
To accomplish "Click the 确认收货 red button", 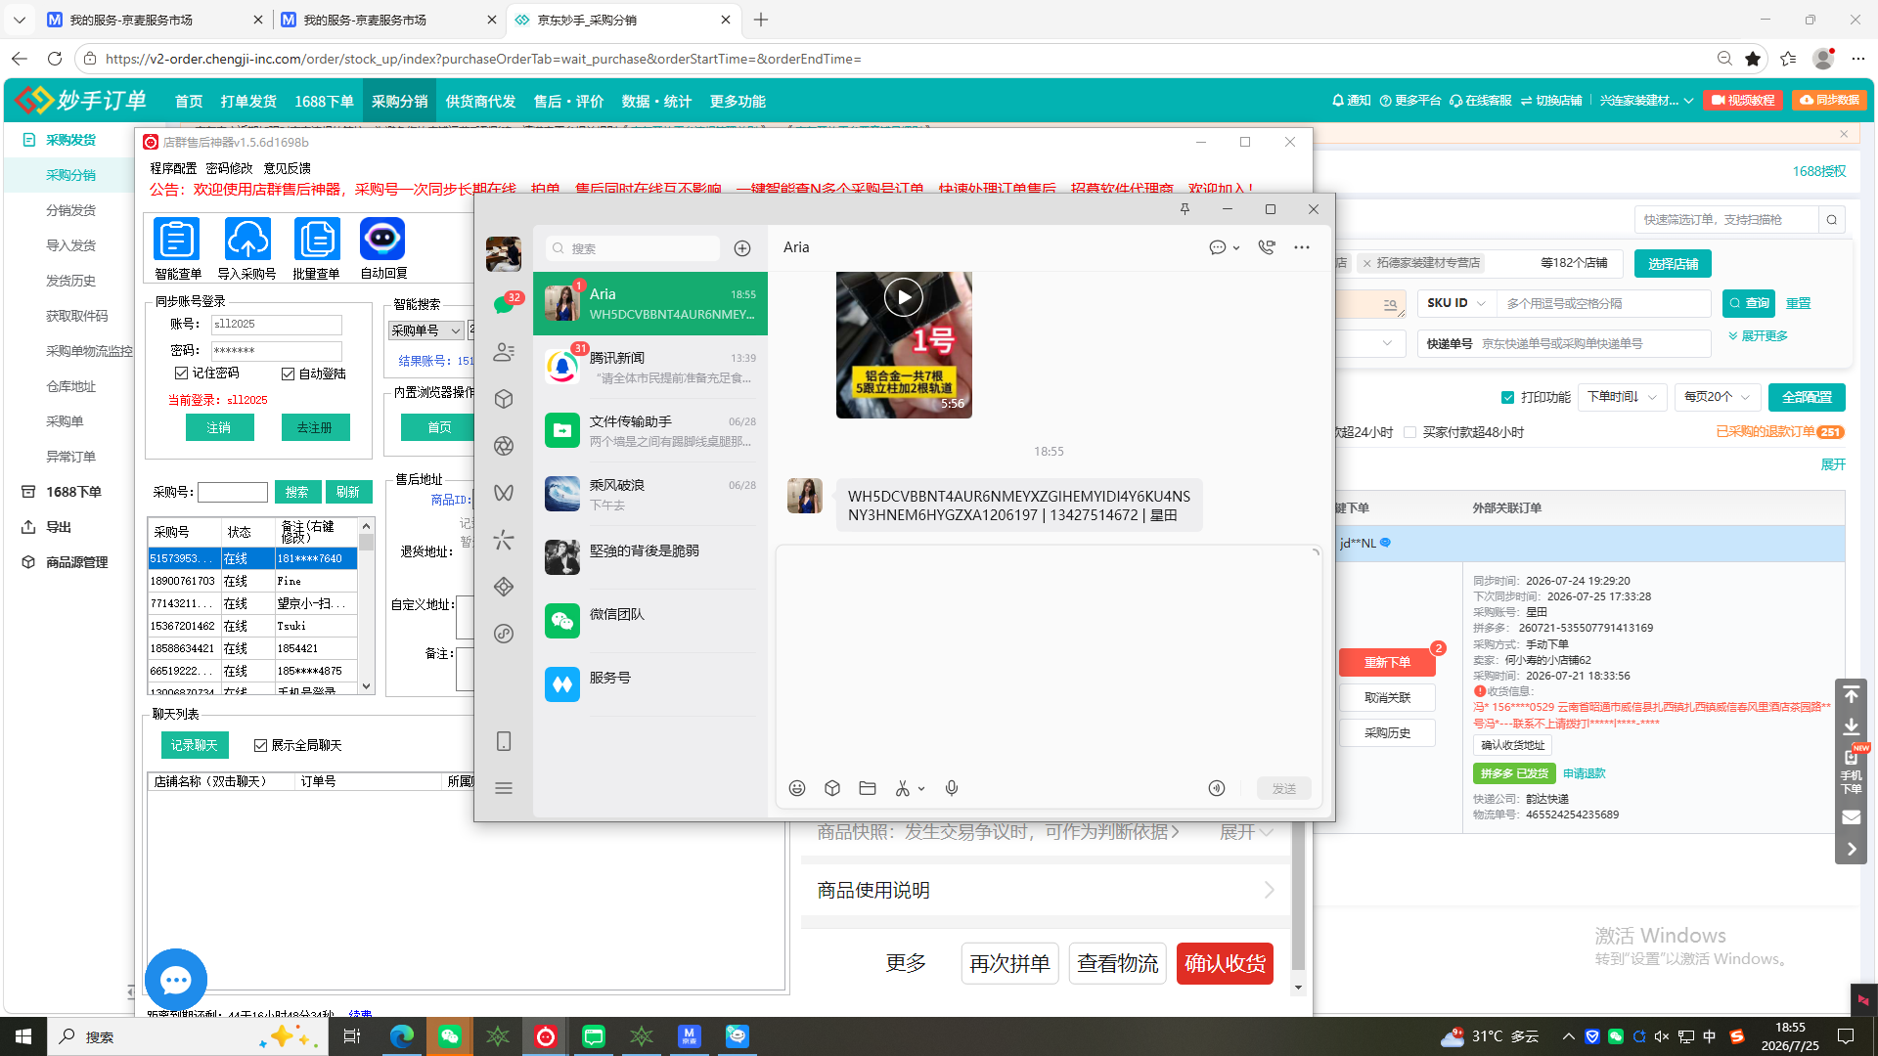I will [1225, 964].
